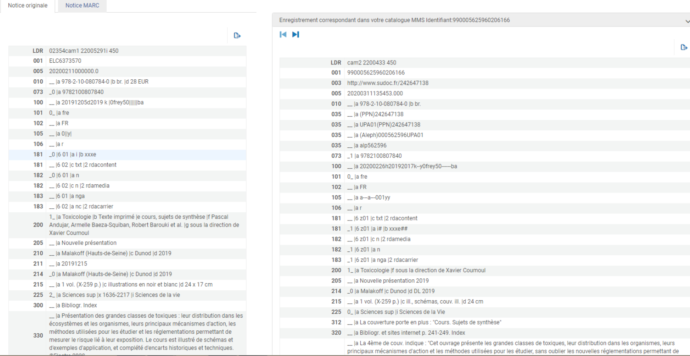The width and height of the screenshot is (690, 356).
Task: Switch to the Notice MARC tab
Action: coord(82,6)
